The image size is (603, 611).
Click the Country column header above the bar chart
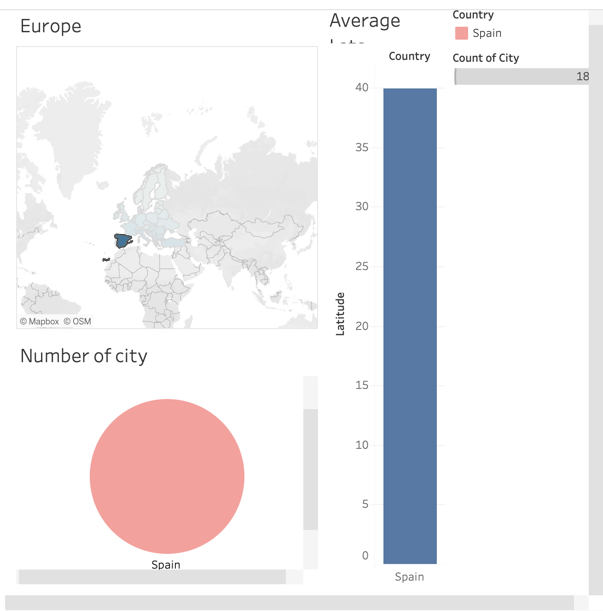click(410, 57)
